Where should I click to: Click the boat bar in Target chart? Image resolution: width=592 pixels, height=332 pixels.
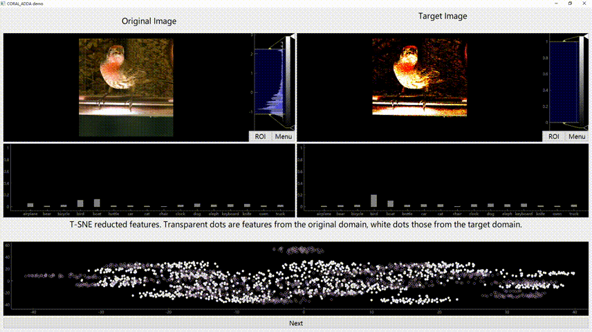(x=390, y=203)
